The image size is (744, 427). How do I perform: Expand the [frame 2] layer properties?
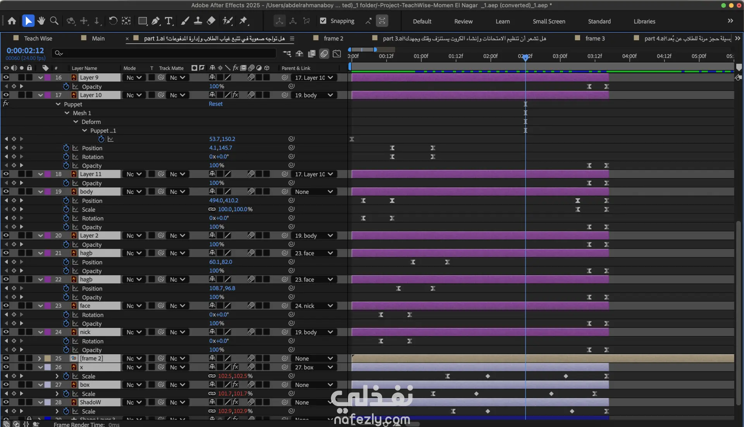click(40, 358)
